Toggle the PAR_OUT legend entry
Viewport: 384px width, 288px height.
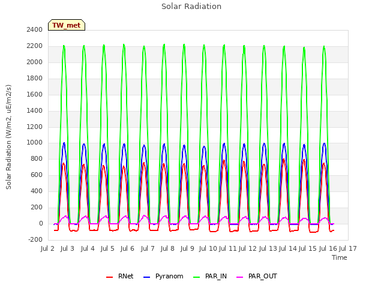[257, 276]
